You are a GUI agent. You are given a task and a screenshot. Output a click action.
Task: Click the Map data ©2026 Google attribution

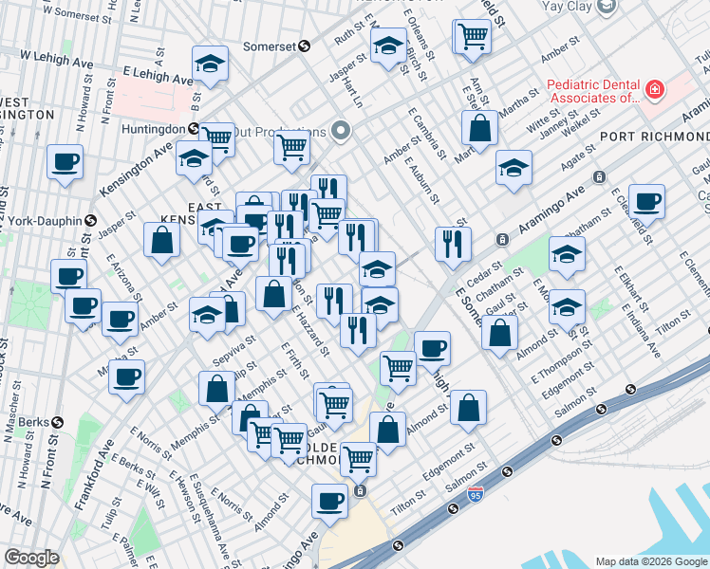651,561
